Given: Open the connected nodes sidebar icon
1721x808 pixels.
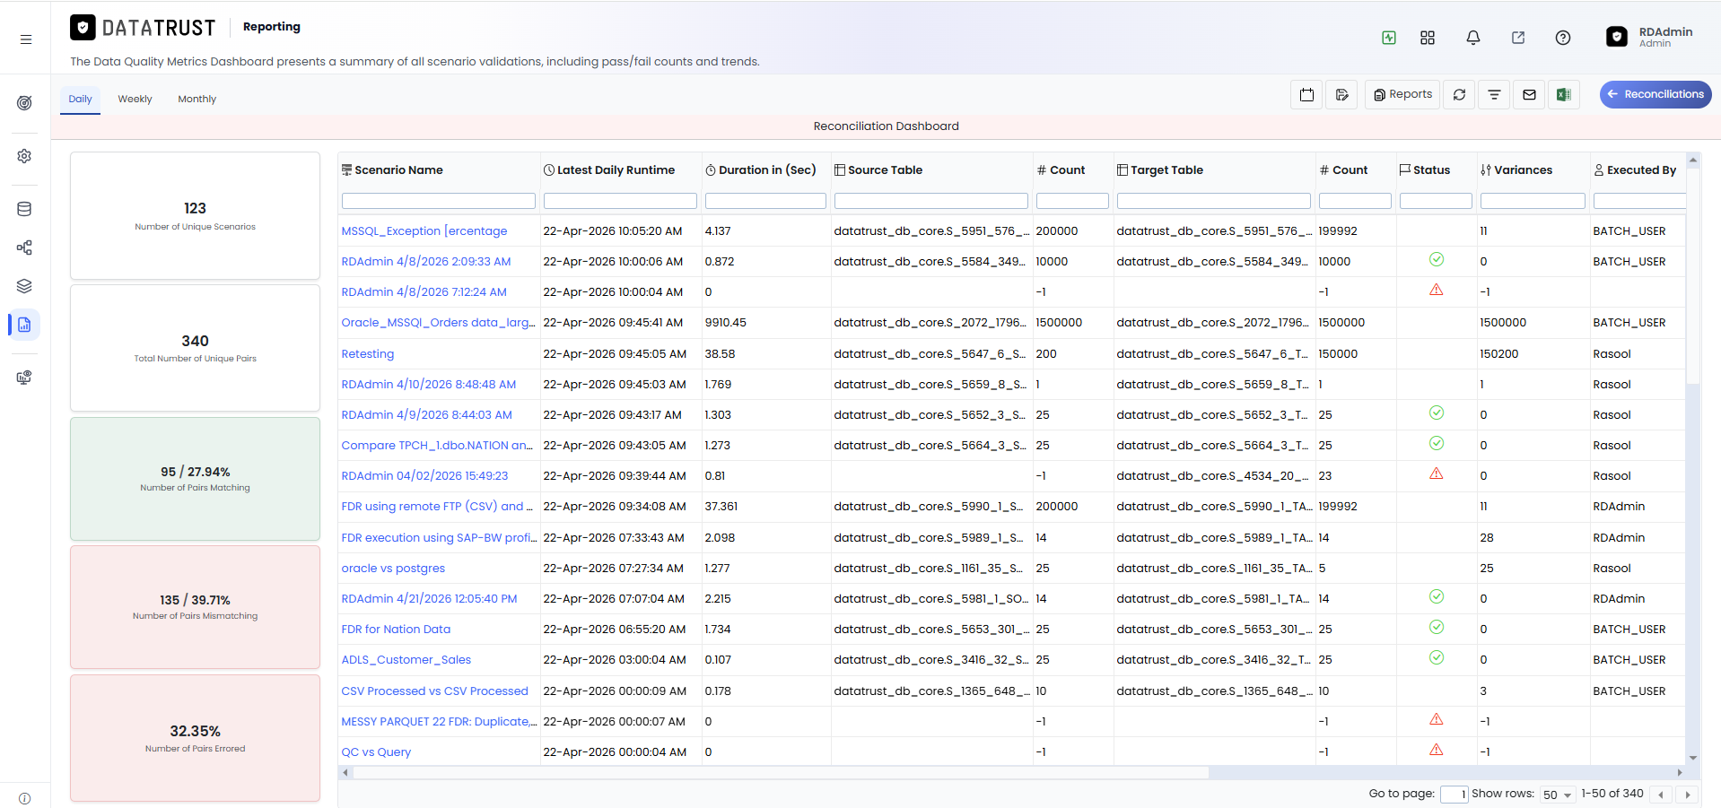Looking at the screenshot, I should [x=24, y=248].
